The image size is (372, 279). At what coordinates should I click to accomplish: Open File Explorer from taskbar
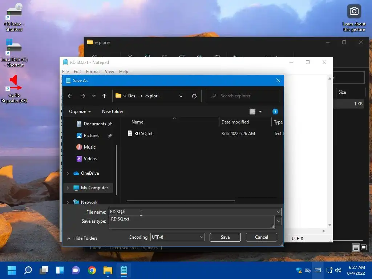[108, 270]
